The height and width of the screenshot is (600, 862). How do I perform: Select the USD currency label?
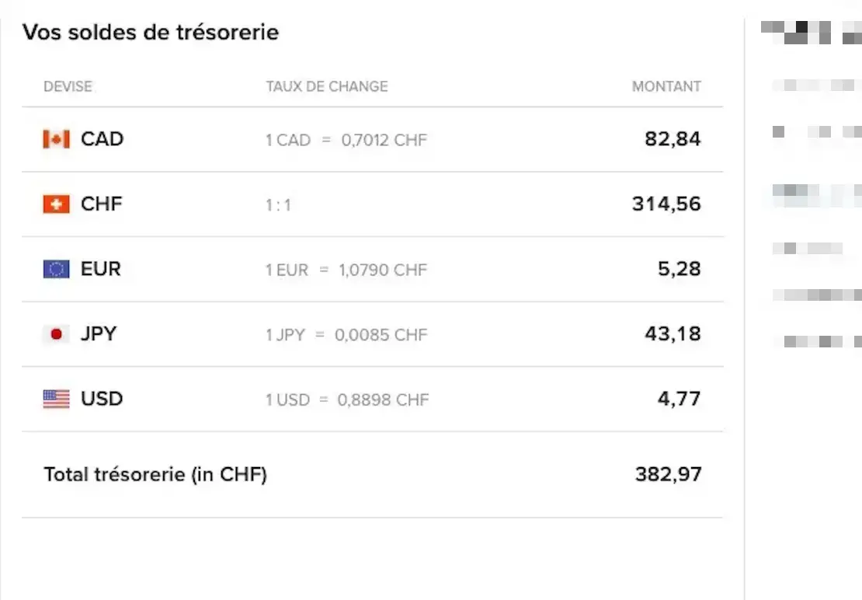(102, 399)
